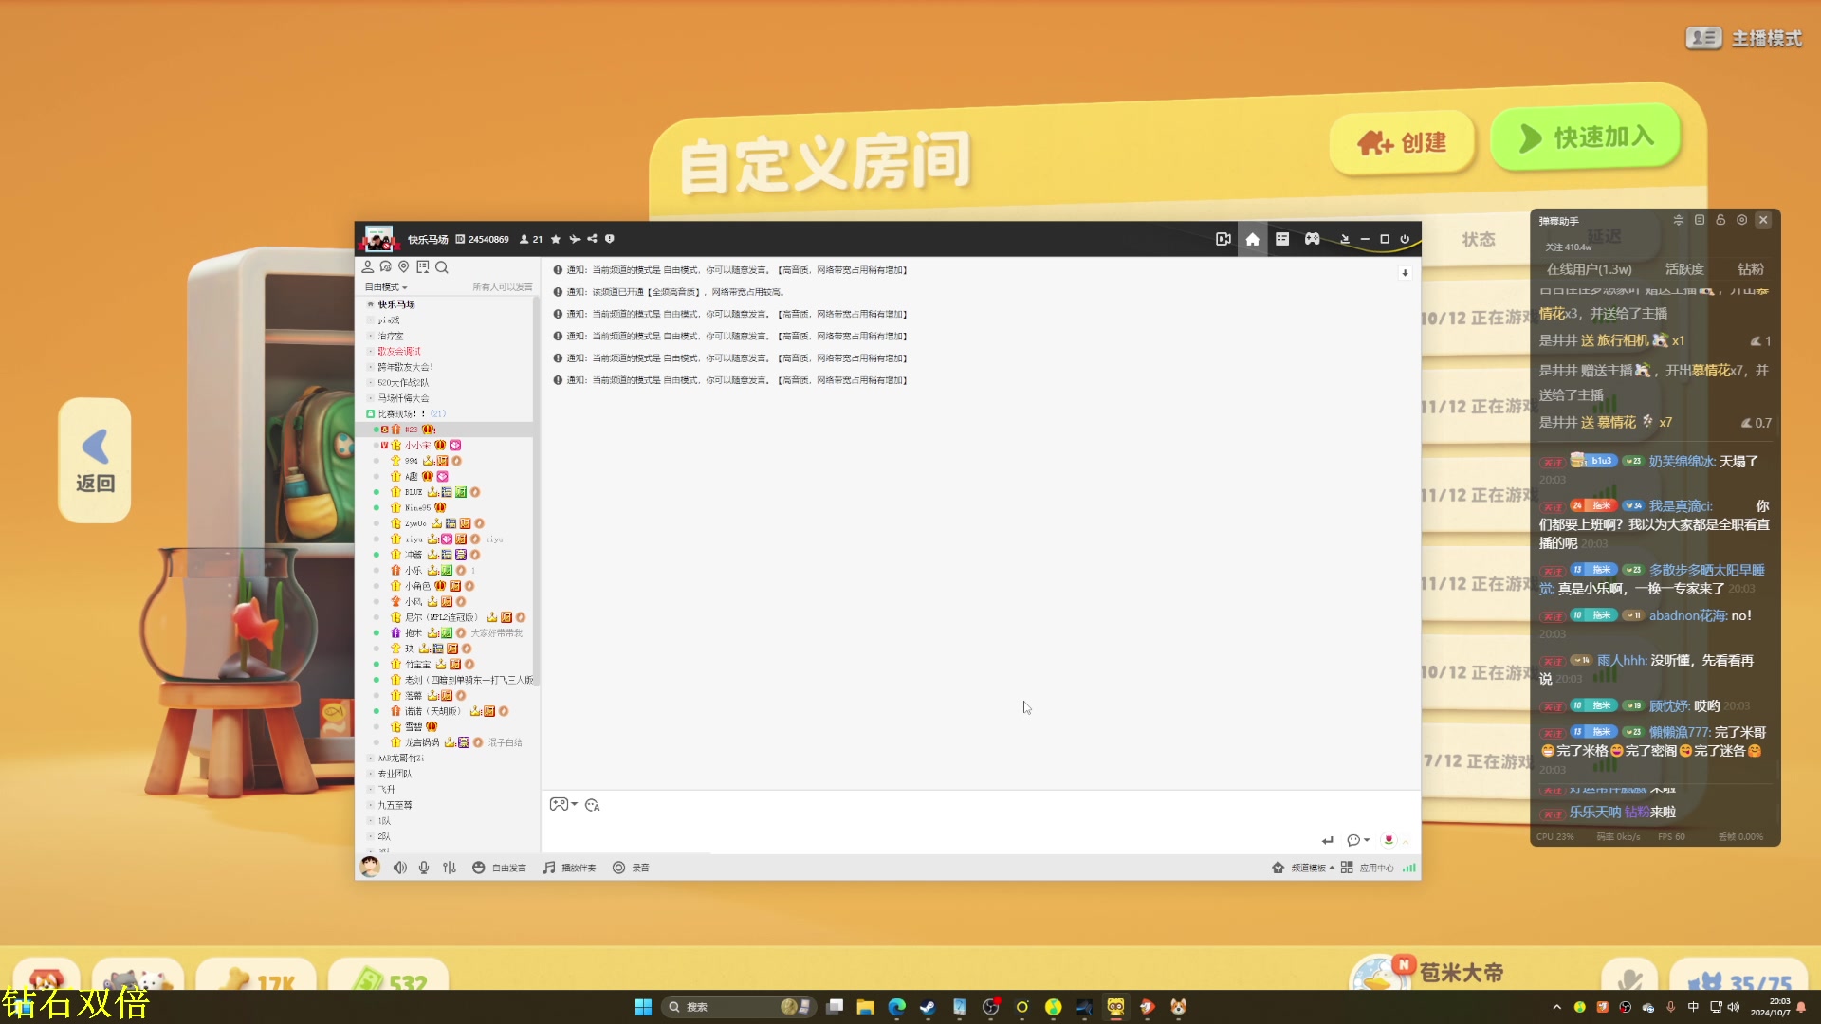Click the location pin icon above channel tree

click(404, 267)
